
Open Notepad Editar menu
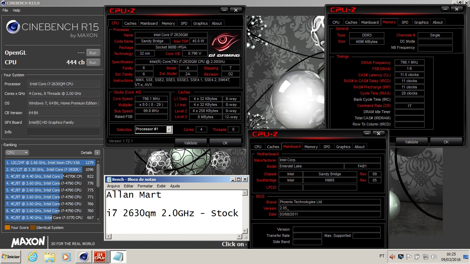pos(129,186)
